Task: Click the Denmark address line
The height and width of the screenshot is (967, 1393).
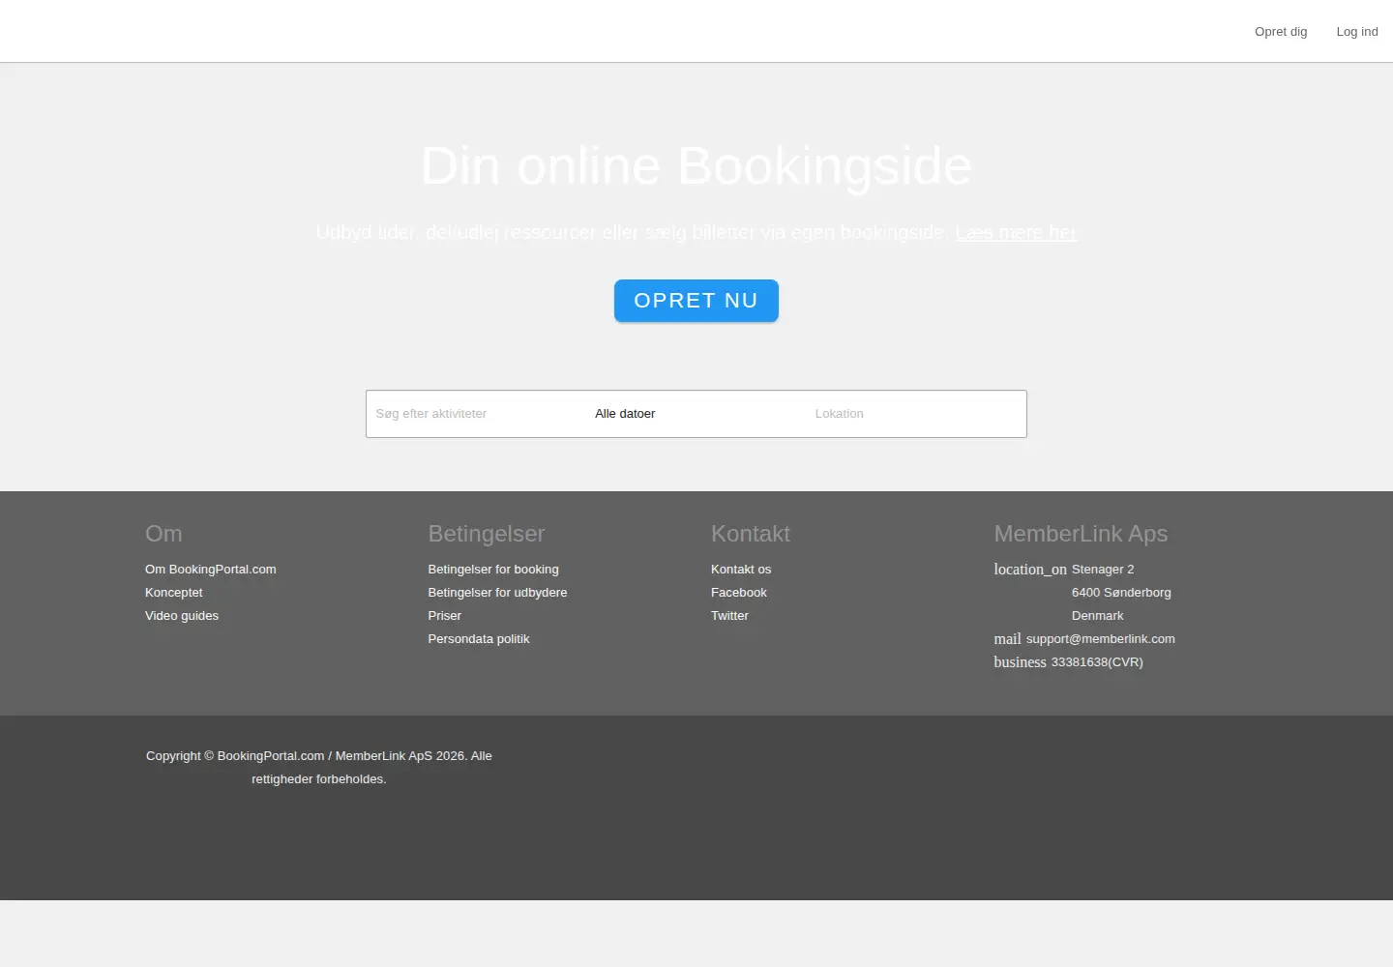Action: (1098, 616)
